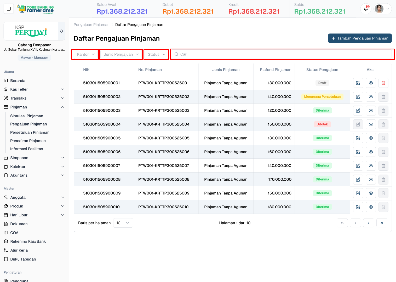The height and width of the screenshot is (282, 396).
Task: Click the user profile avatar
Action: (x=379, y=9)
